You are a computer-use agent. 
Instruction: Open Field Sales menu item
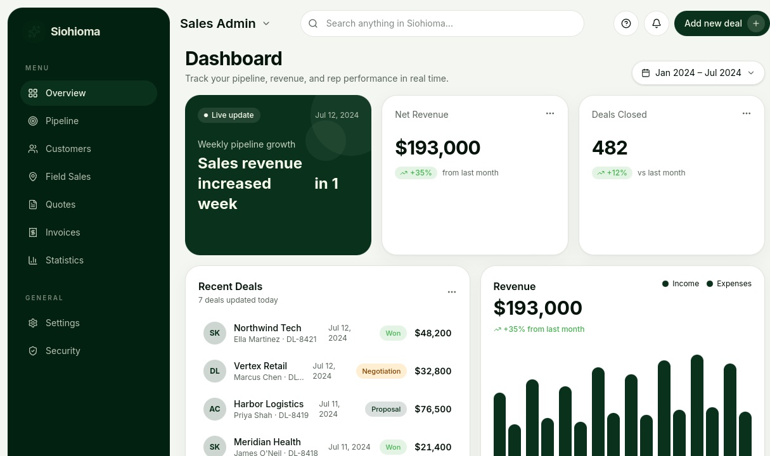point(89,177)
